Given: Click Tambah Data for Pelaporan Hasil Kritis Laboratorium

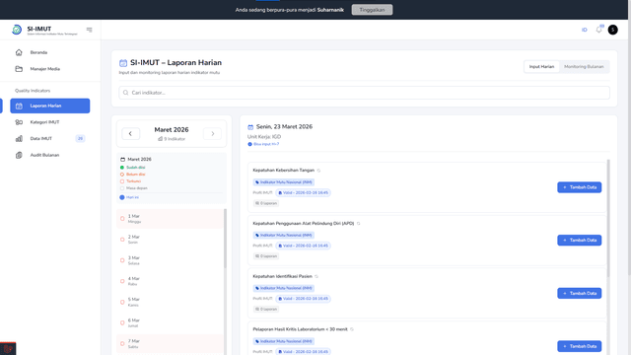Looking at the screenshot, I should click(579, 346).
